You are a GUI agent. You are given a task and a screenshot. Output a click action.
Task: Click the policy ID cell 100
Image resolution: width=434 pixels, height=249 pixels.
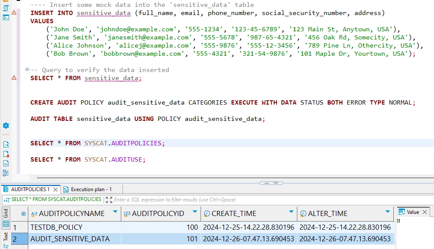161,228
